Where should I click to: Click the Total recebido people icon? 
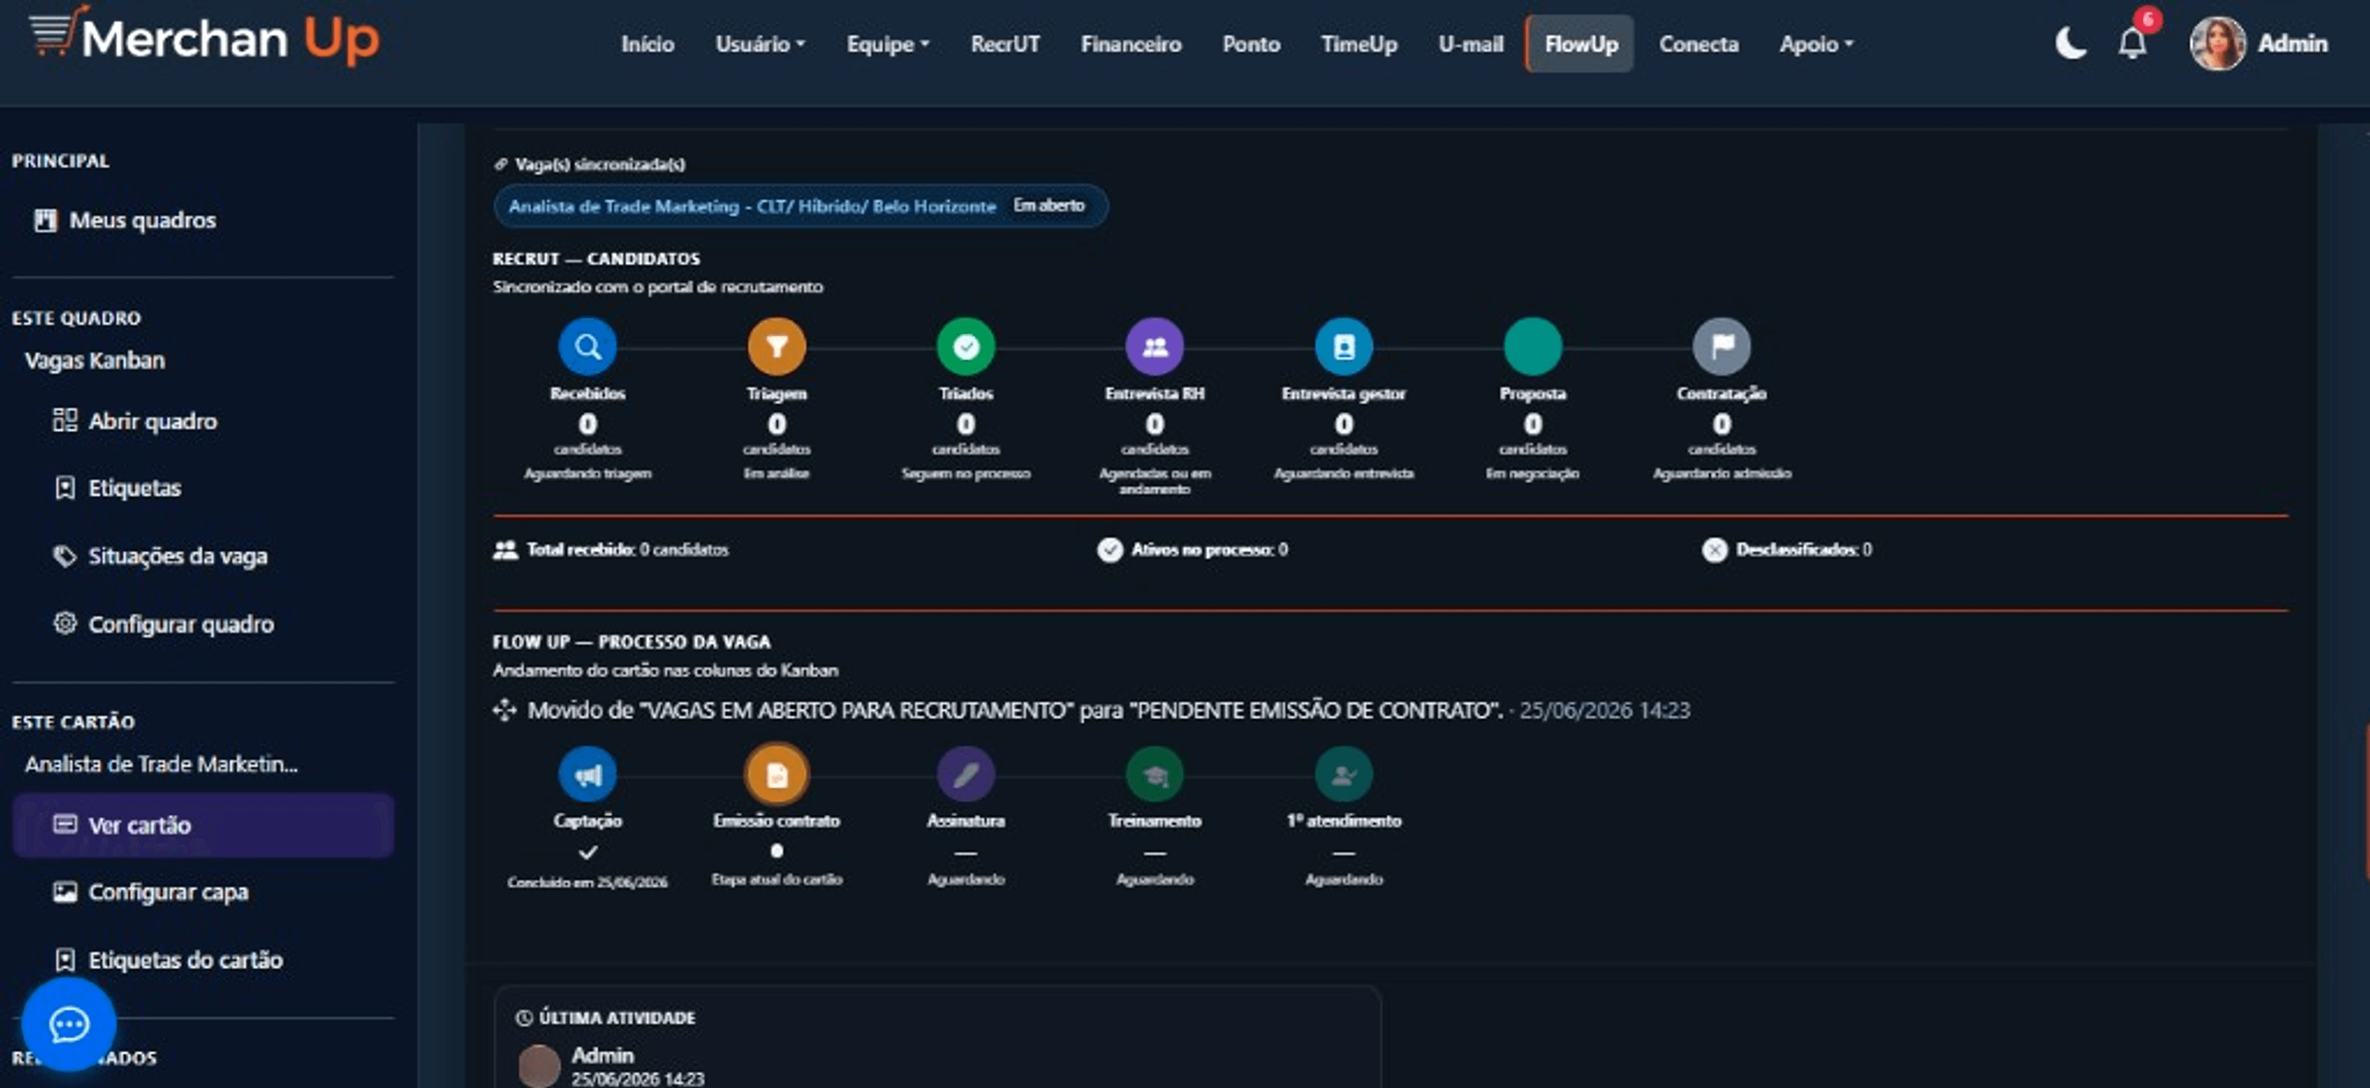click(505, 550)
